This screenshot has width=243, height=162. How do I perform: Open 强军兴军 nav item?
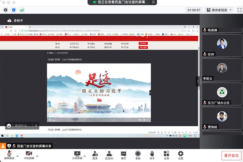108,47
